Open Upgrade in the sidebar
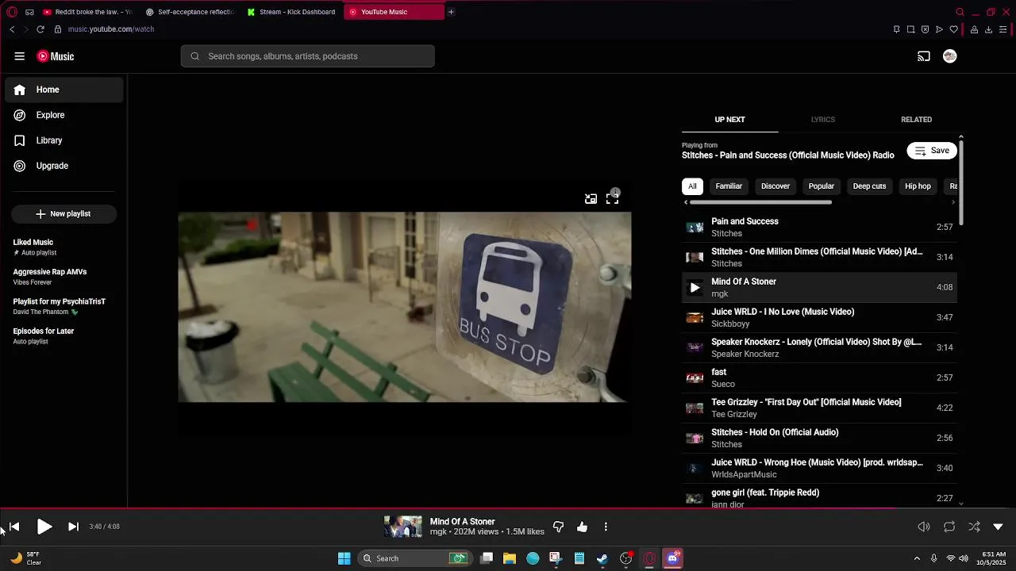This screenshot has width=1016, height=571. click(63, 166)
